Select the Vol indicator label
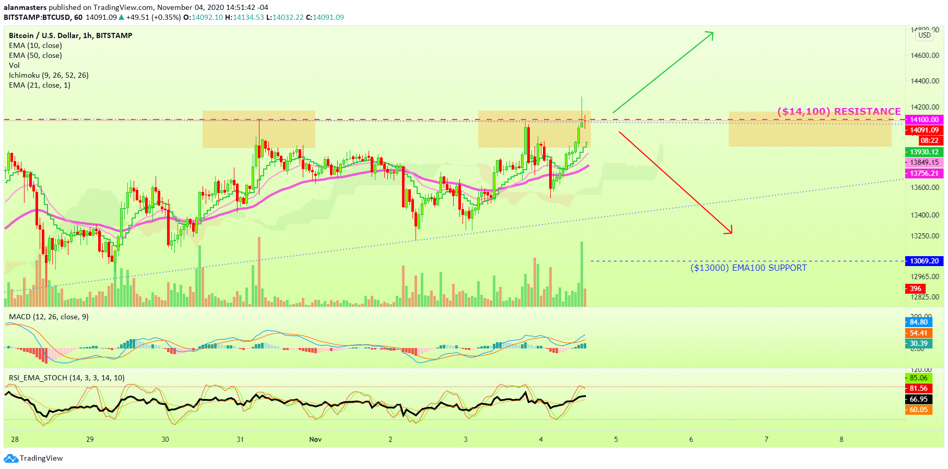Image resolution: width=948 pixels, height=469 pixels. point(14,65)
